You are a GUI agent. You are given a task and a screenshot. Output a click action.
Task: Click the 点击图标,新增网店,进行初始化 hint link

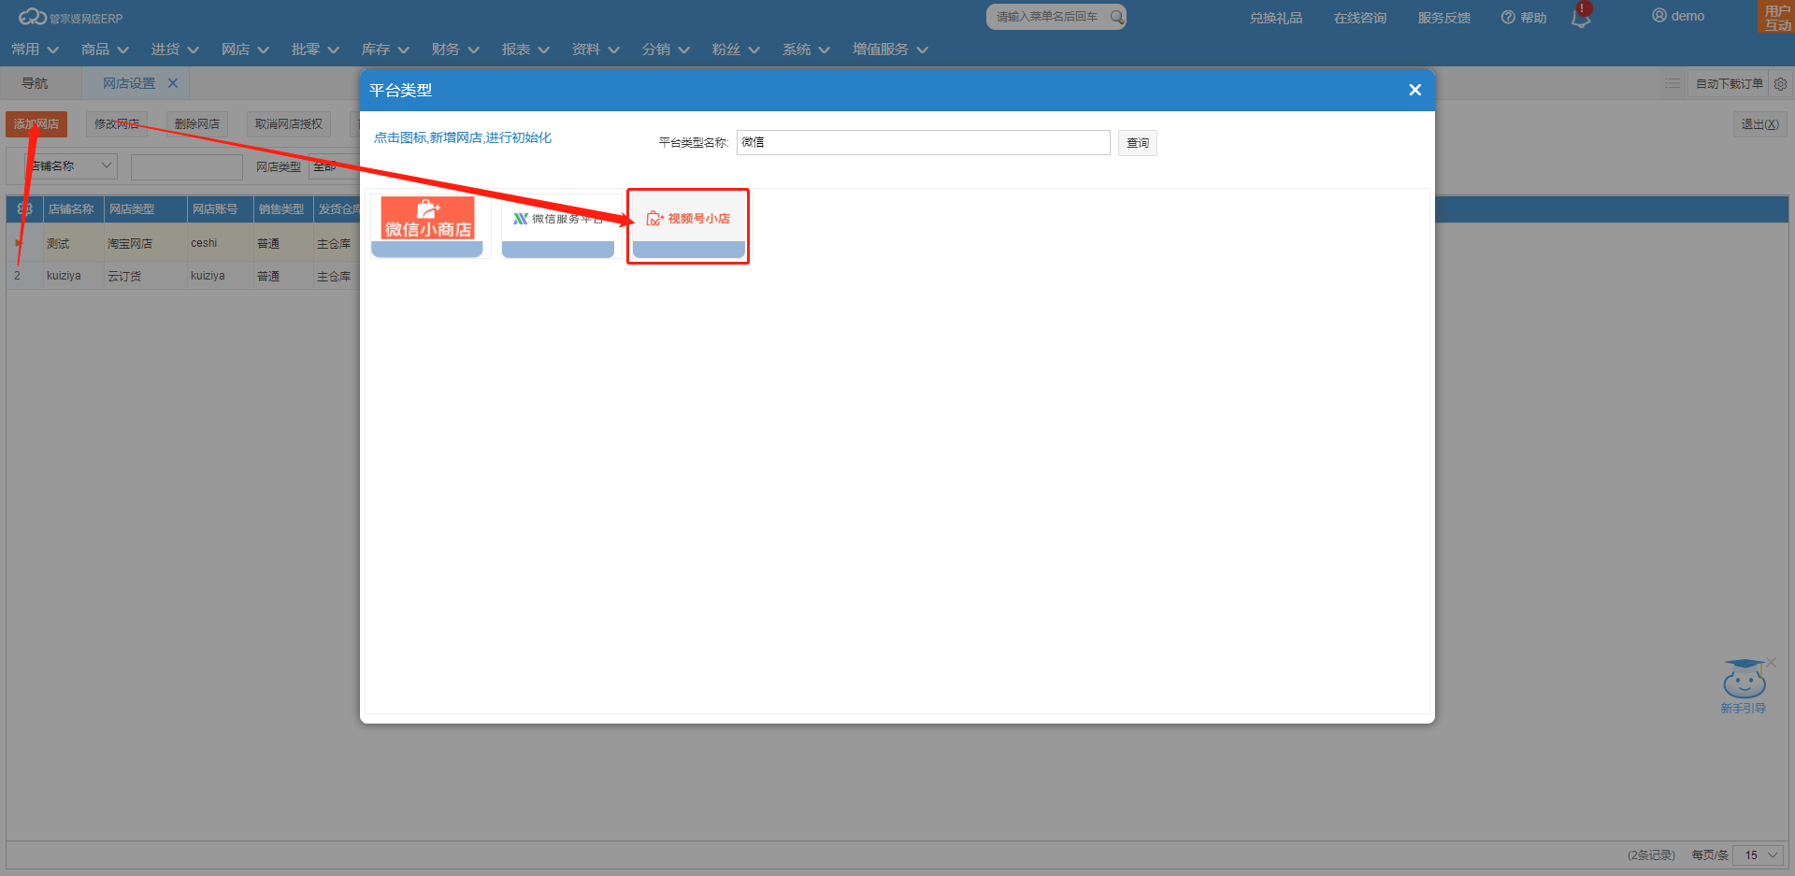pos(463,137)
